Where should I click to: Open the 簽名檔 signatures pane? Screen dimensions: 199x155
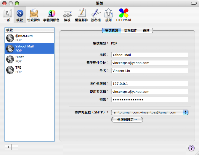pos(96,15)
